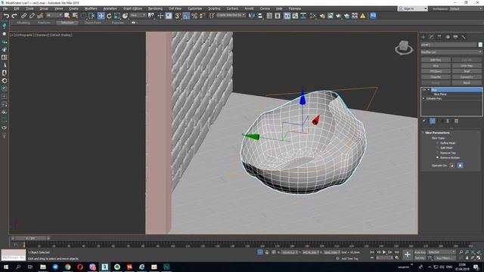Click the Redo arrow icon
This screenshot has width=484, height=272.
tap(14, 16)
